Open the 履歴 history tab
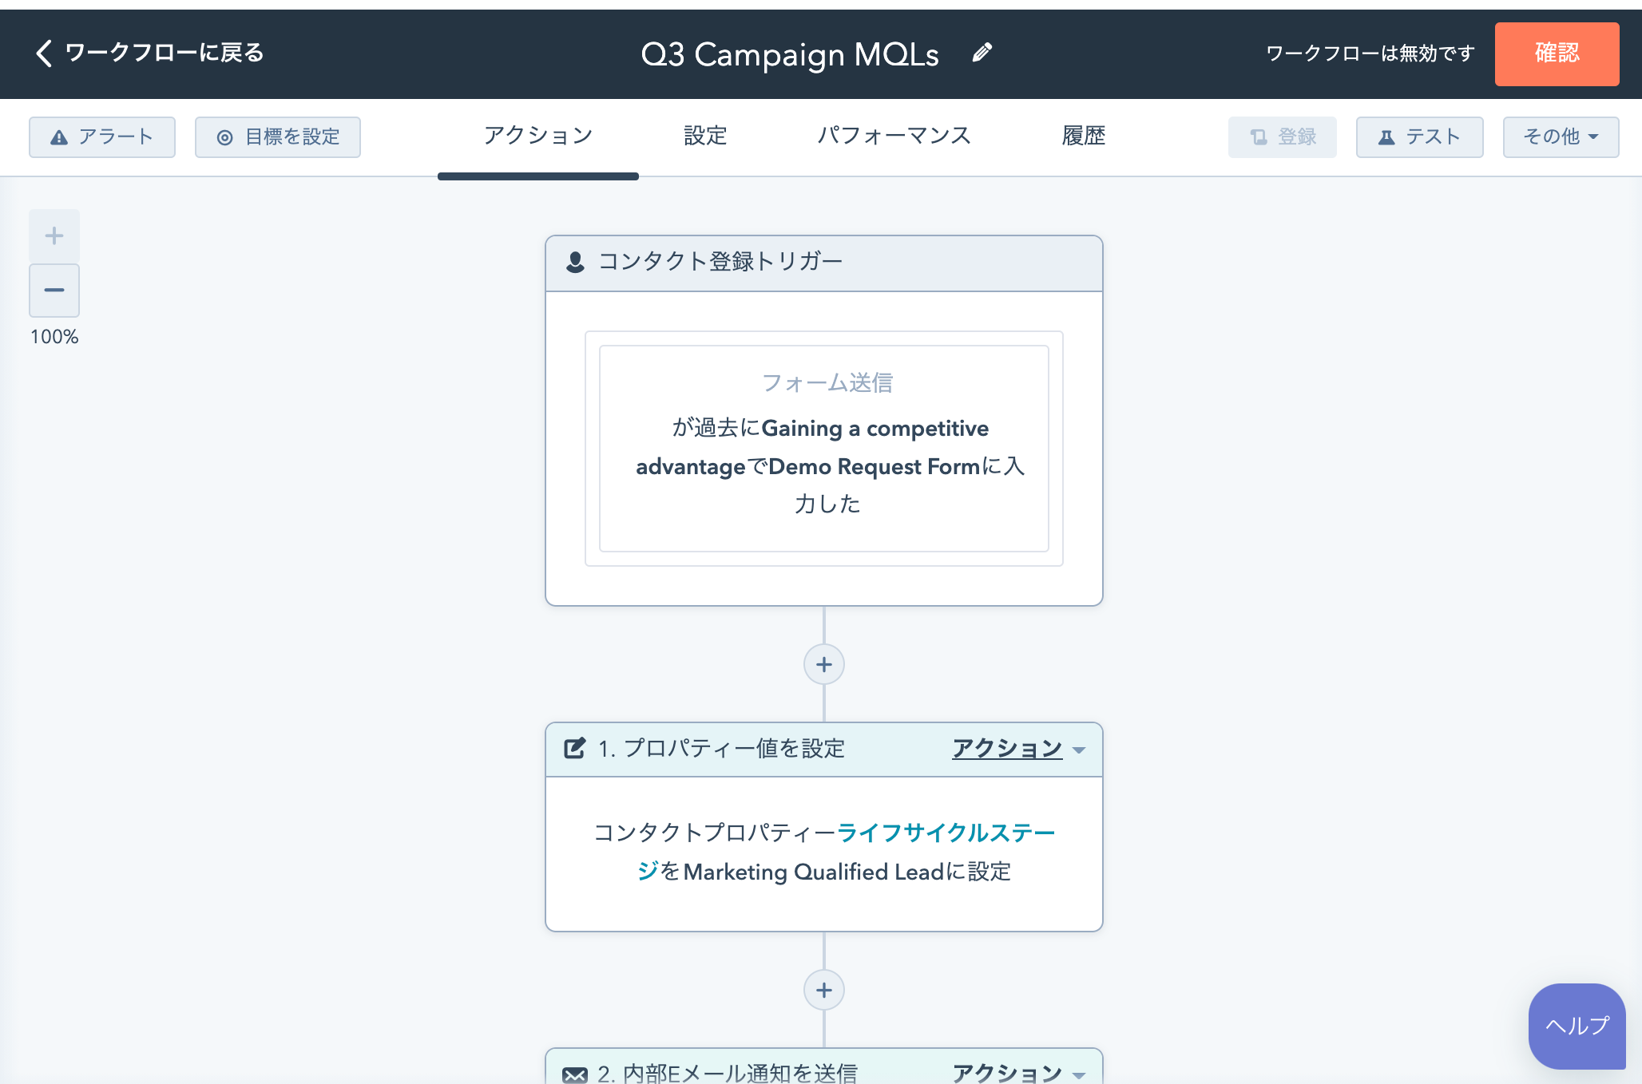 pyautogui.click(x=1084, y=136)
